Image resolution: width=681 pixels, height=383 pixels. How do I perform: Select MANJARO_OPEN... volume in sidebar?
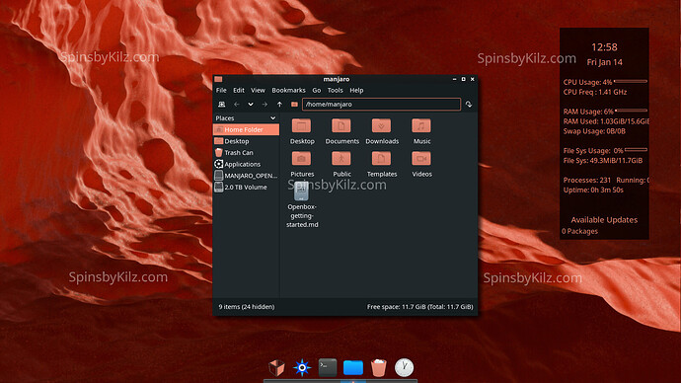click(x=246, y=176)
